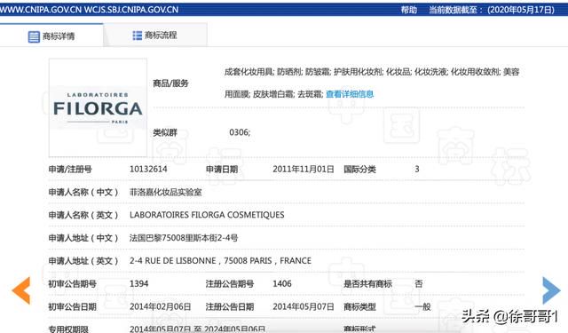Switch to the 商标流程 tab

pos(155,36)
